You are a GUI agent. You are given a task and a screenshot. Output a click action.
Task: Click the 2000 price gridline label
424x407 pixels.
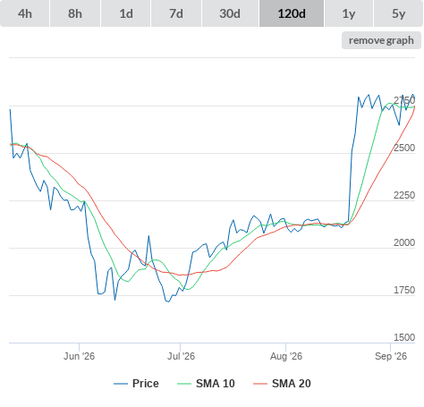[404, 242]
